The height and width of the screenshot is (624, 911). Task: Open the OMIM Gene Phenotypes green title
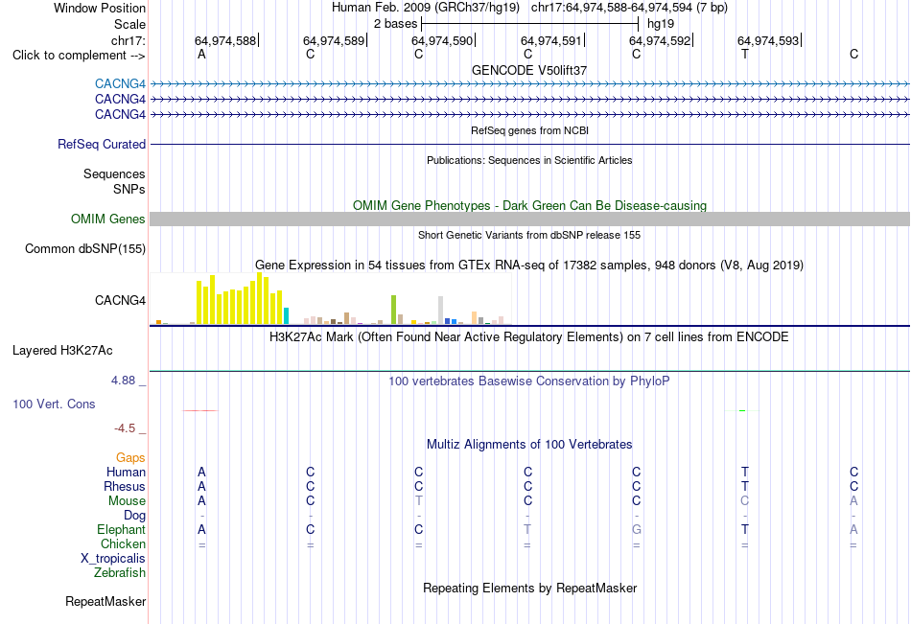tap(530, 206)
